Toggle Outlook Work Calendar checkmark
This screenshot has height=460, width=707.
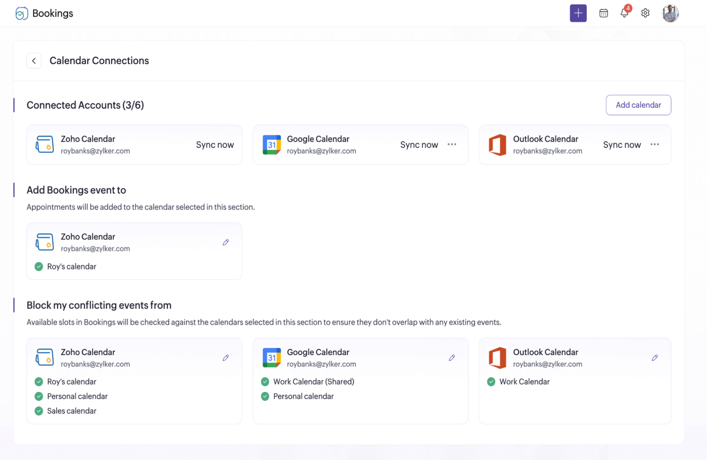491,382
